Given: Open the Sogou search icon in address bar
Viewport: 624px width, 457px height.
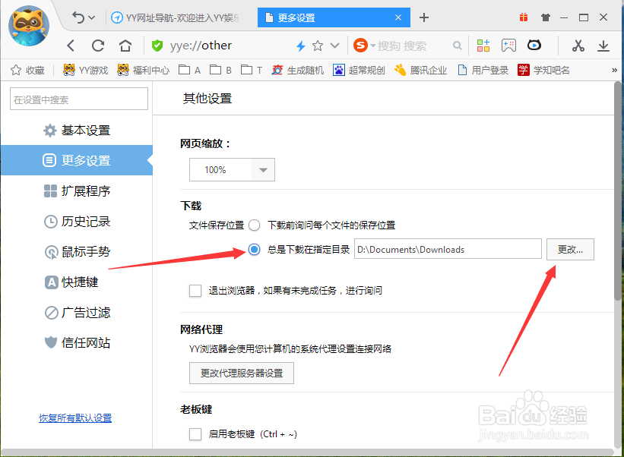Looking at the screenshot, I should tap(360, 45).
